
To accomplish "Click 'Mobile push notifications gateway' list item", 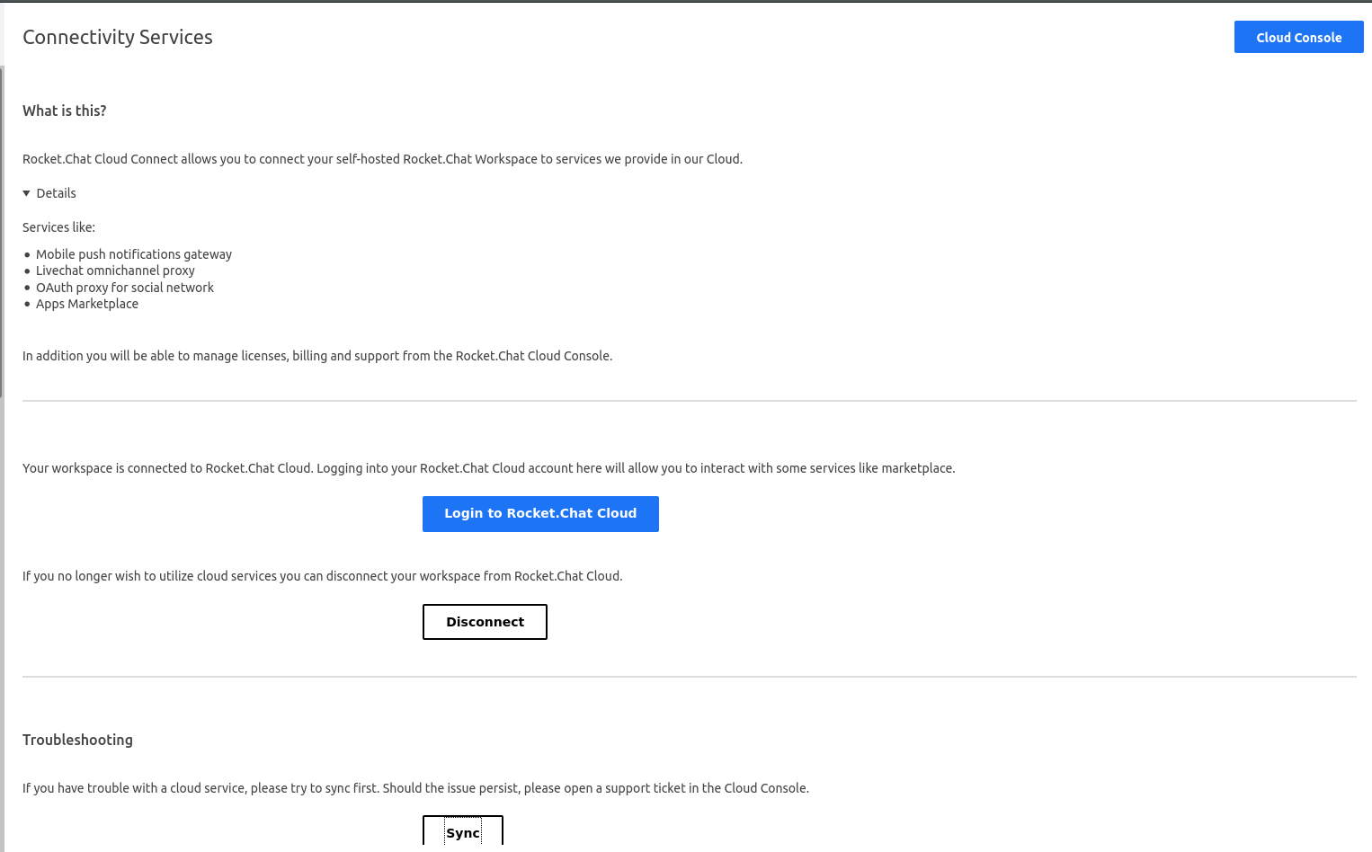I will point(134,254).
